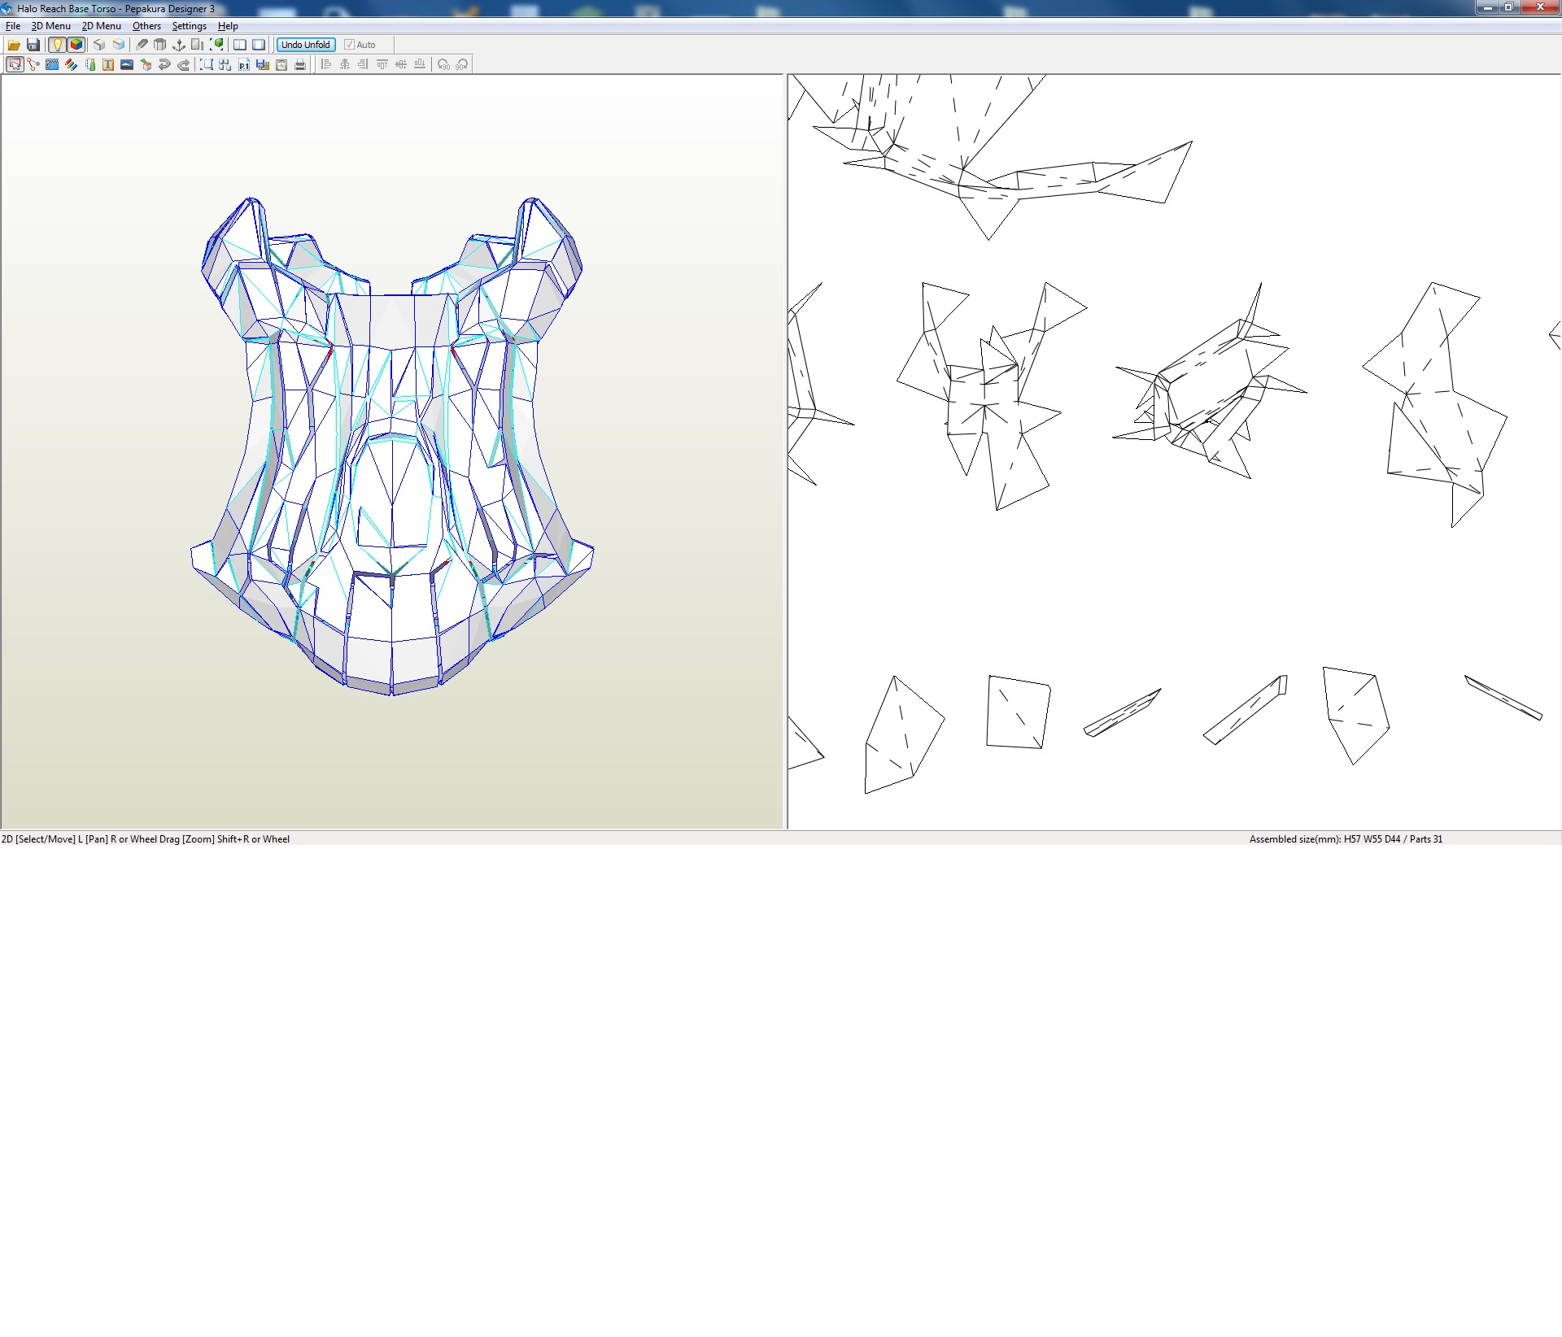Select the thin strip part at bottom right
The width and height of the screenshot is (1562, 1337).
pos(1503,698)
